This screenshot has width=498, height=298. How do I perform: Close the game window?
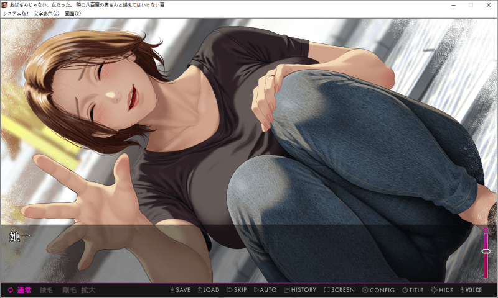[x=489, y=5]
